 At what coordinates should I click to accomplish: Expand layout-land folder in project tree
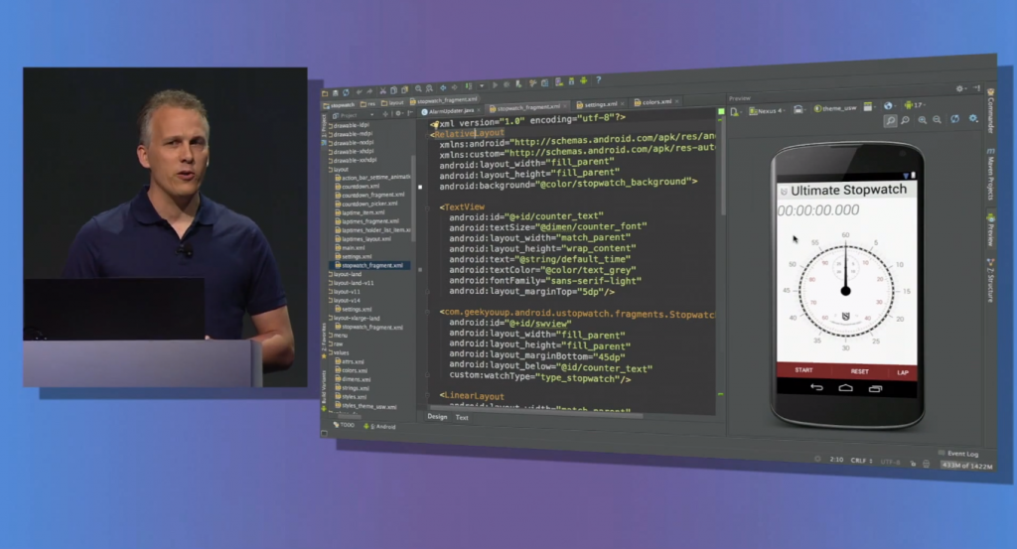[347, 274]
